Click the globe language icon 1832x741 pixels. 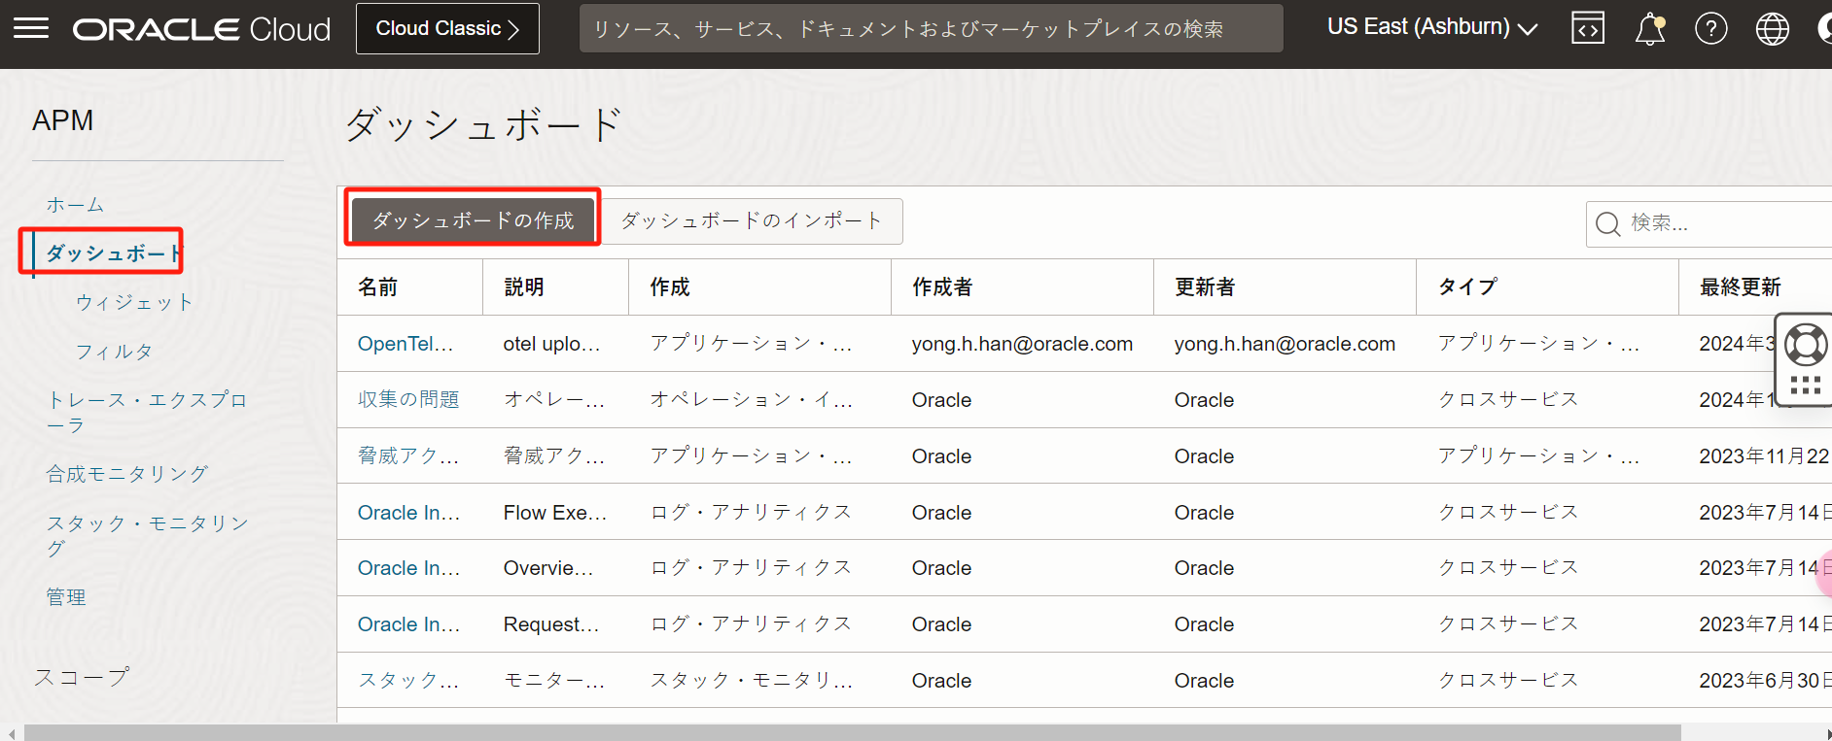[x=1772, y=29]
